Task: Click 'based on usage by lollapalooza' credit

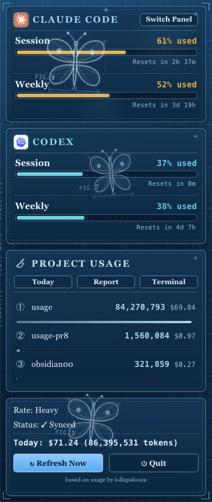Action: click(x=106, y=480)
